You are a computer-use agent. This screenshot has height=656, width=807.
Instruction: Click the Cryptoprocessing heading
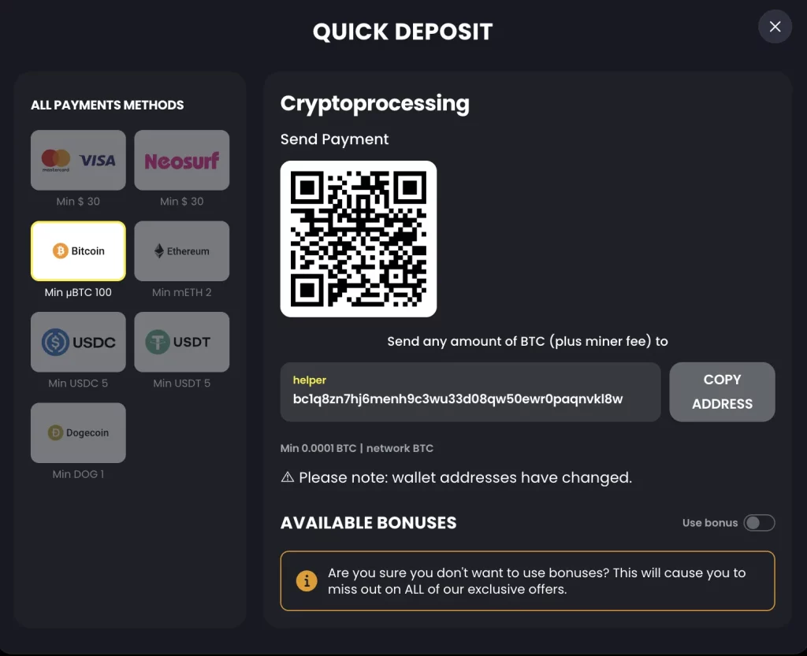click(375, 103)
